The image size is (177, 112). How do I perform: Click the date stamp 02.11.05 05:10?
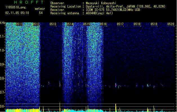(x=17, y=13)
